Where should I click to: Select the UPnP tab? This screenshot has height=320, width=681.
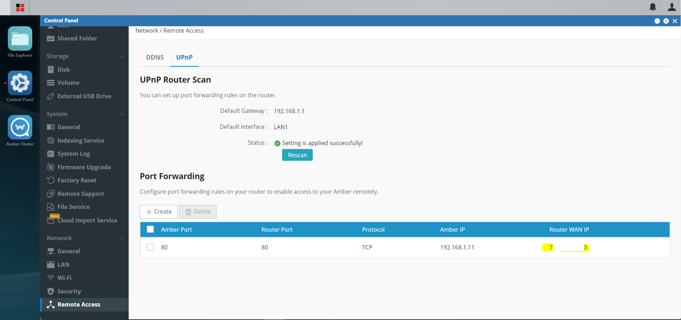184,57
